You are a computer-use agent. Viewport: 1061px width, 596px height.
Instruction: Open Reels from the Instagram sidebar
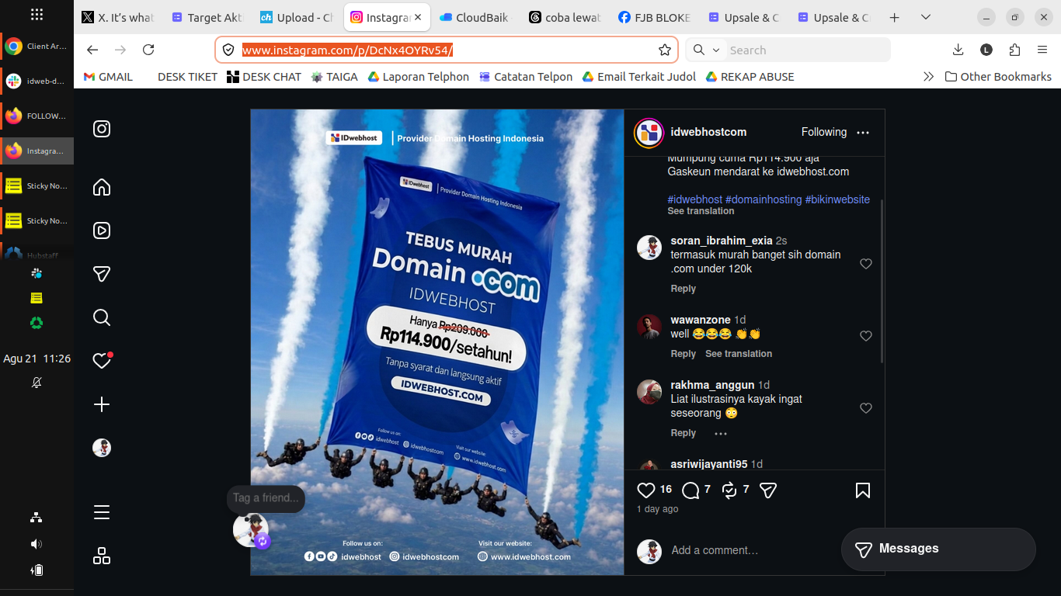pyautogui.click(x=102, y=230)
